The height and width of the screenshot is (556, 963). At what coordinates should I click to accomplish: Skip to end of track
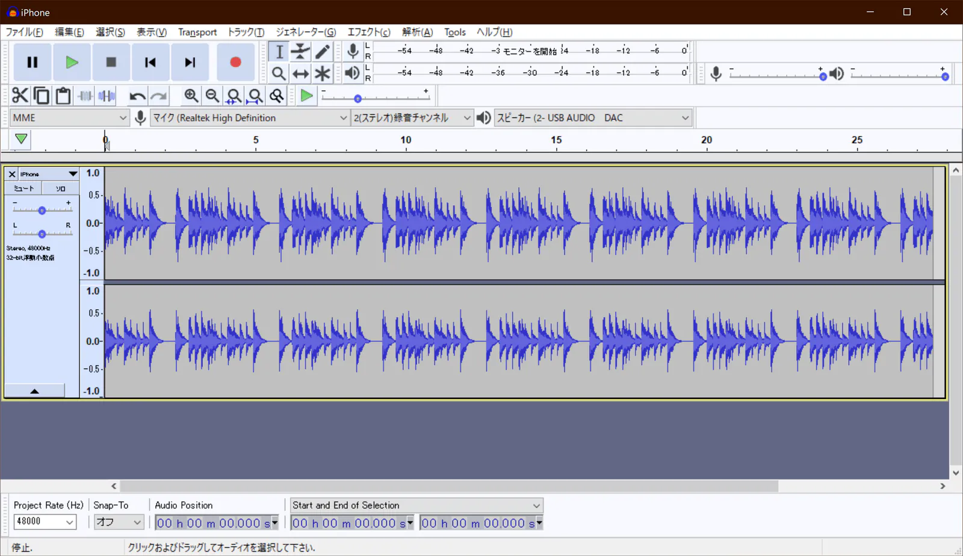[190, 62]
